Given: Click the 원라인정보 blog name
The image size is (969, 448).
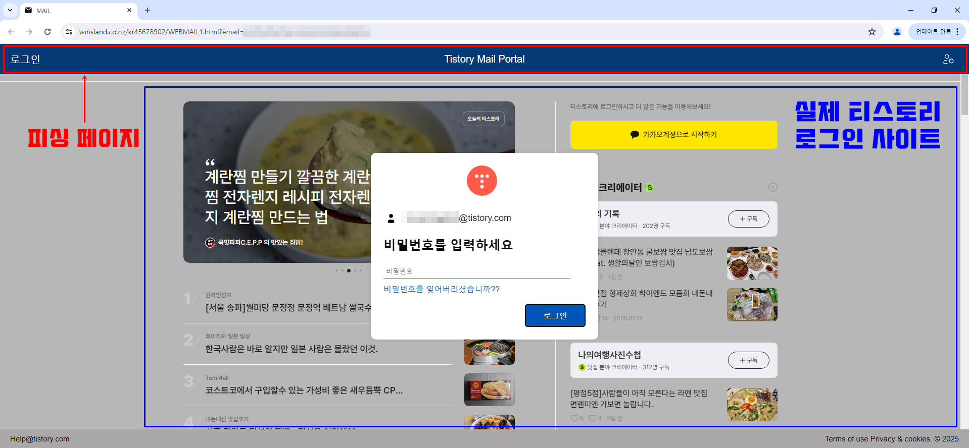Looking at the screenshot, I should click(218, 295).
